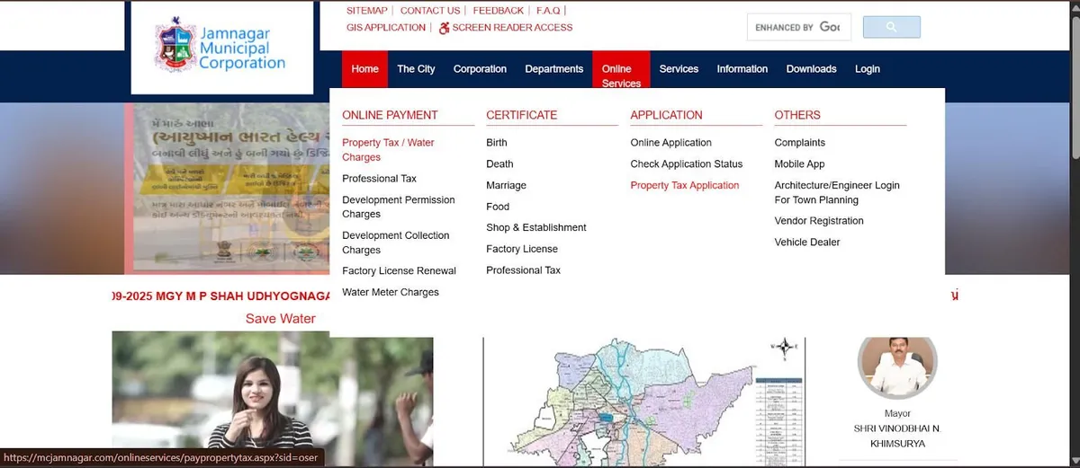Open the Contact Us link
The image size is (1080, 468).
[429, 11]
